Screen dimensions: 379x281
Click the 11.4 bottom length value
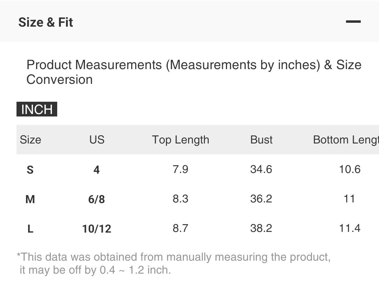pyautogui.click(x=350, y=228)
